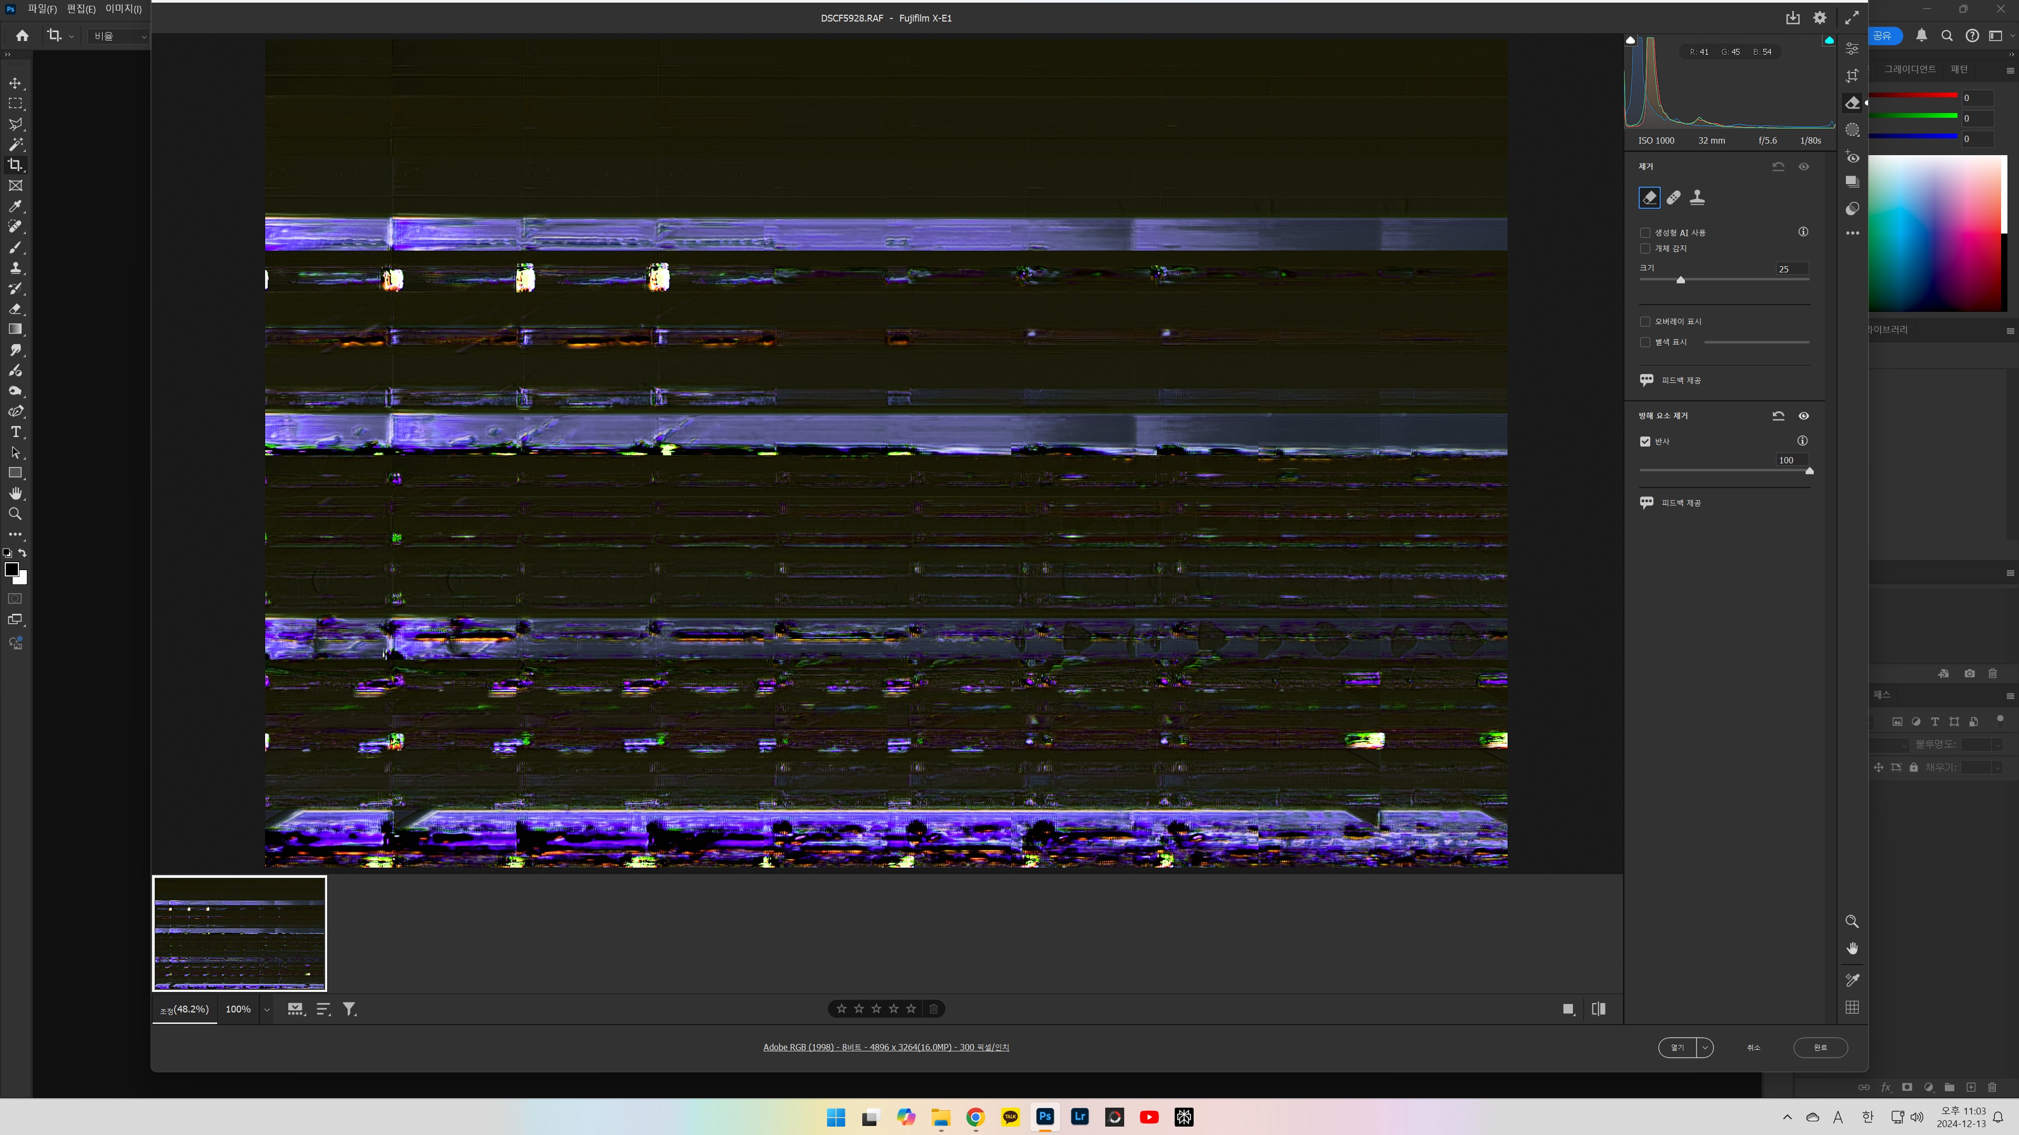Open the 100% zoom level dropdown
This screenshot has height=1135, width=2019.
tap(267, 1010)
